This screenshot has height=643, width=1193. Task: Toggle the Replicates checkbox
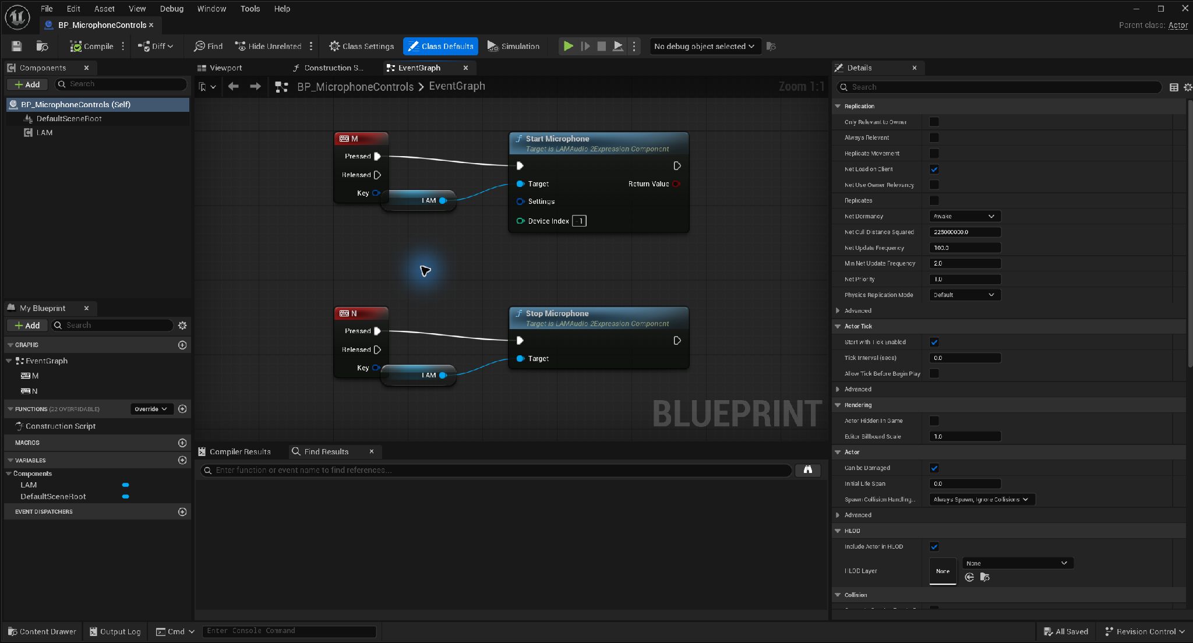[934, 201]
